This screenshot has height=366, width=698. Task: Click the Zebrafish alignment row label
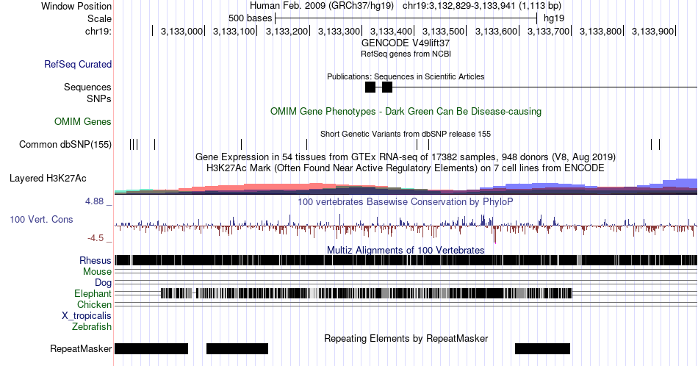pos(92,326)
